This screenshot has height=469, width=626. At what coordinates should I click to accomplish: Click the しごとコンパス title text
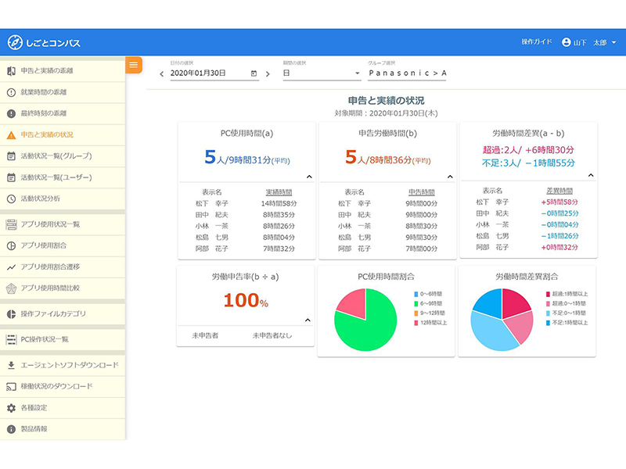53,43
